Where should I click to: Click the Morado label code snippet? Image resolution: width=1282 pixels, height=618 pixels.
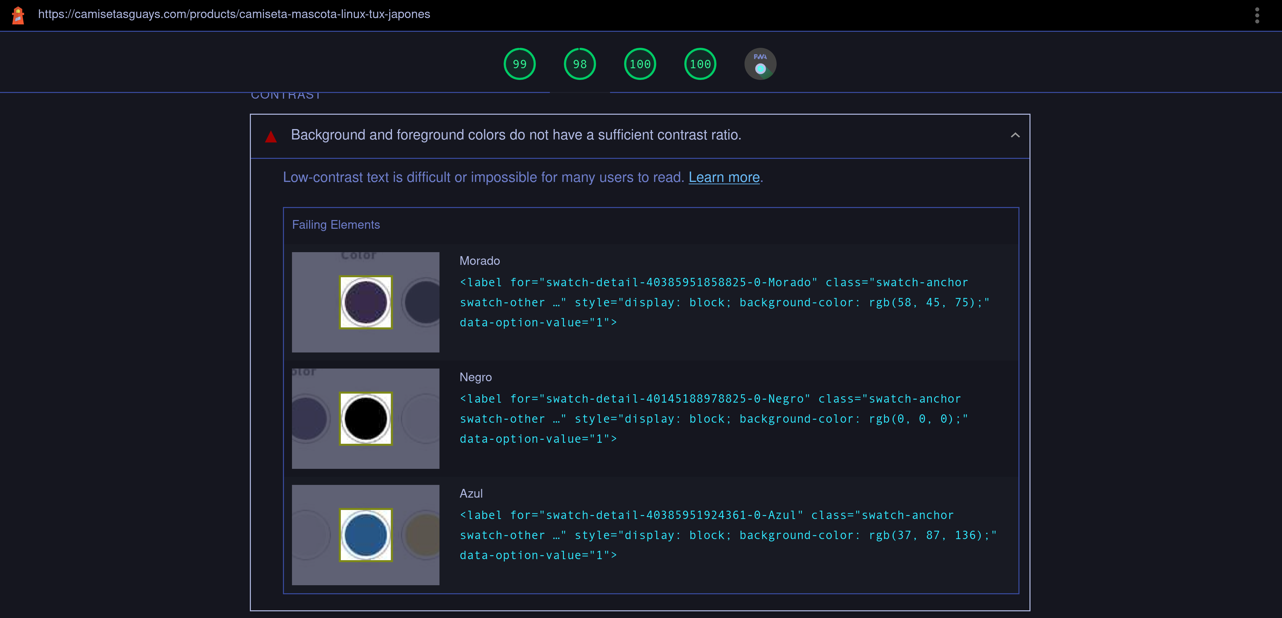click(722, 302)
